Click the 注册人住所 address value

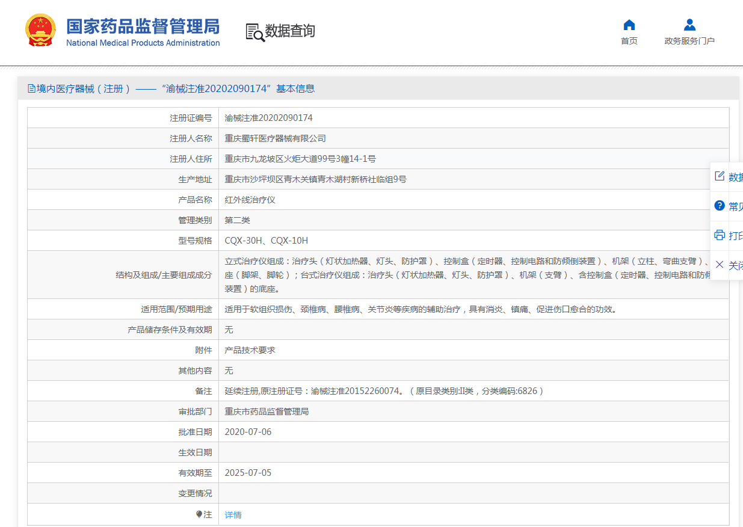[300, 159]
